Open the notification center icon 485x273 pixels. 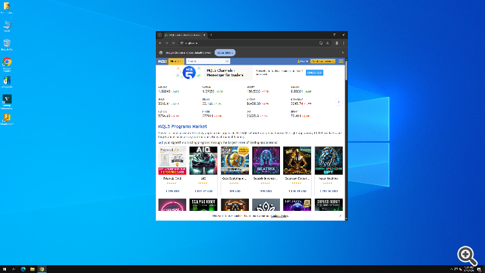pos(479,269)
